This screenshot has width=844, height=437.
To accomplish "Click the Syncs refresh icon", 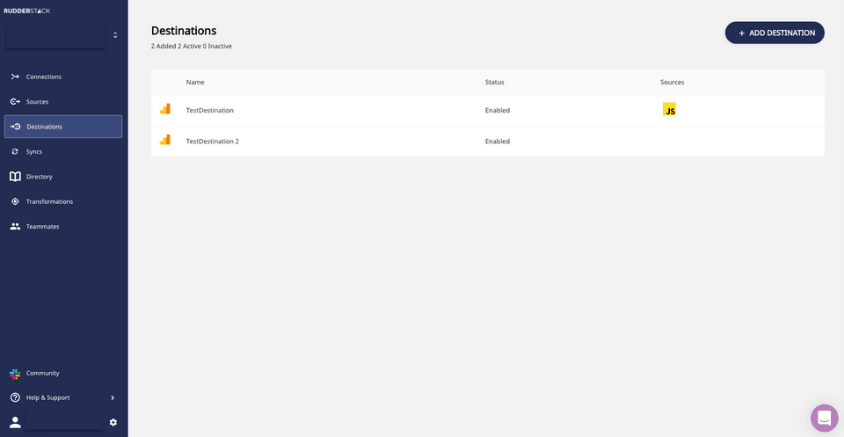I will coord(15,152).
